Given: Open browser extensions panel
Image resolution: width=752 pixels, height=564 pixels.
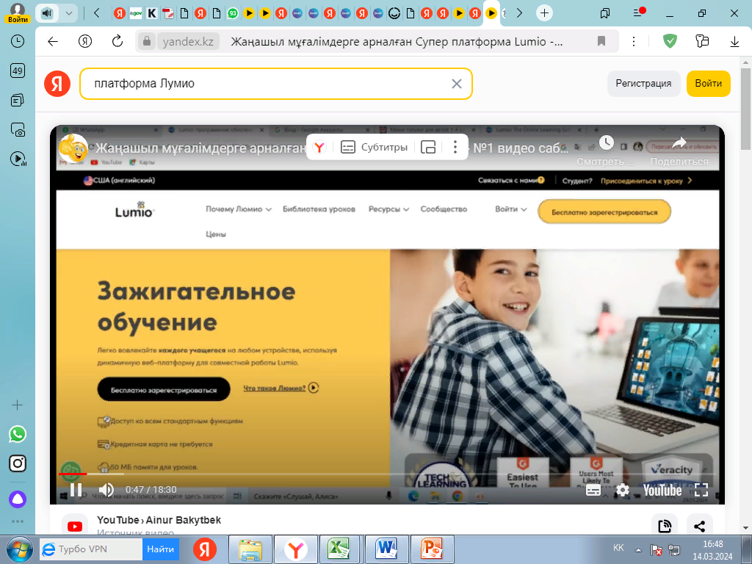Looking at the screenshot, I should (702, 42).
